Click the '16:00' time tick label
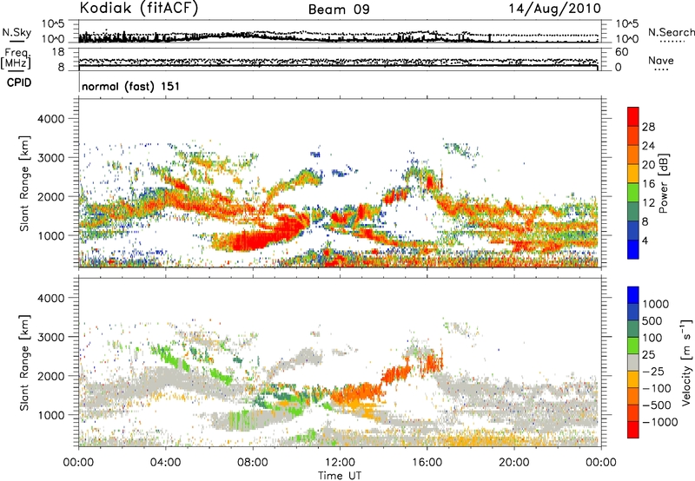 pos(427,463)
